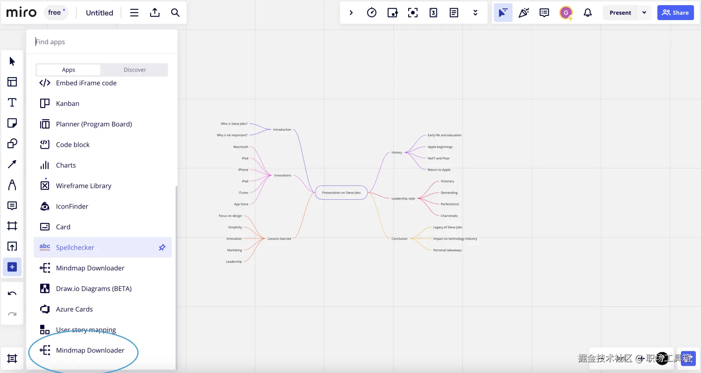This screenshot has width=701, height=373.
Task: Open the Kanban app
Action: (103, 103)
